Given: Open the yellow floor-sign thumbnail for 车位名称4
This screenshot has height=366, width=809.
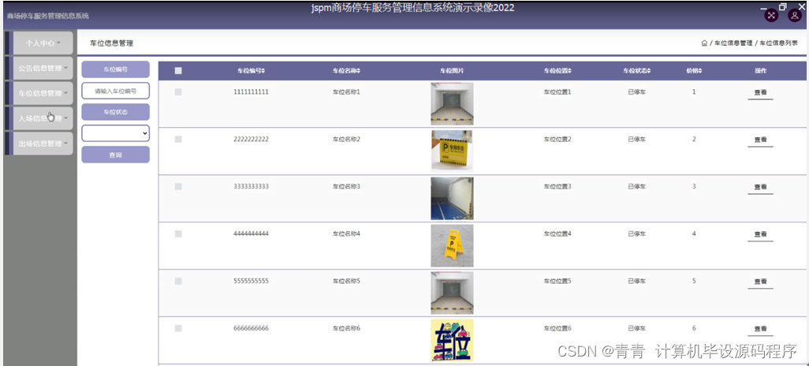Looking at the screenshot, I should [452, 245].
